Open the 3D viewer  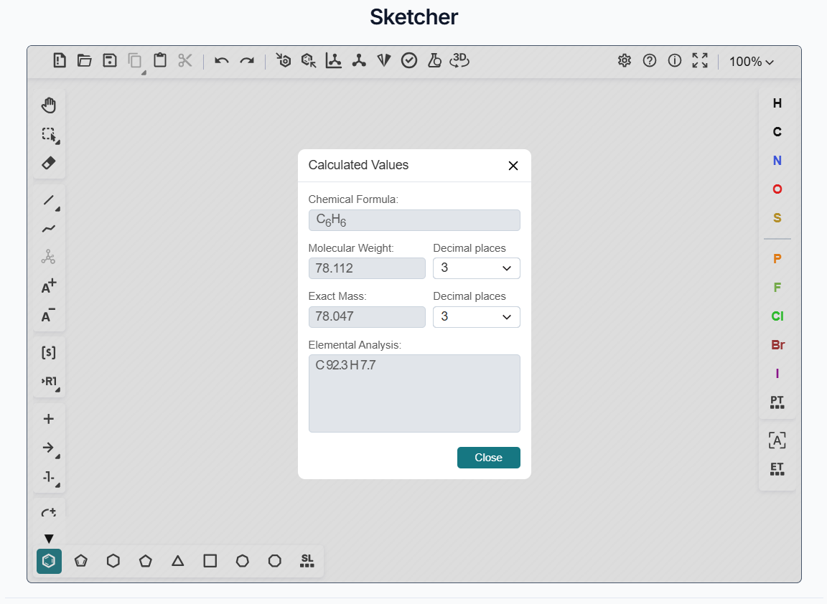459,61
